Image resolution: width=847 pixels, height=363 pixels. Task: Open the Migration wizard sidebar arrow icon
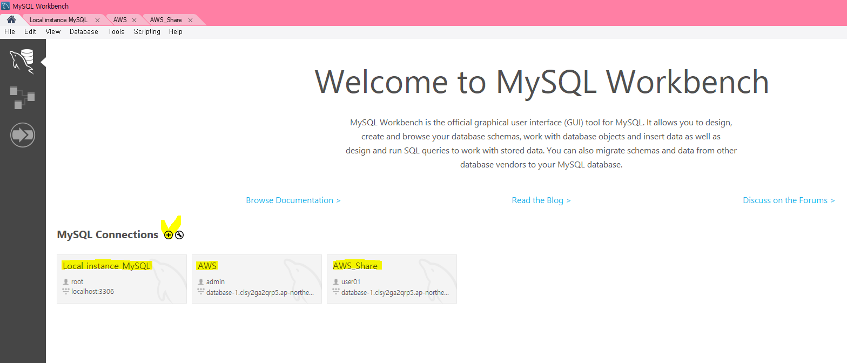point(22,135)
